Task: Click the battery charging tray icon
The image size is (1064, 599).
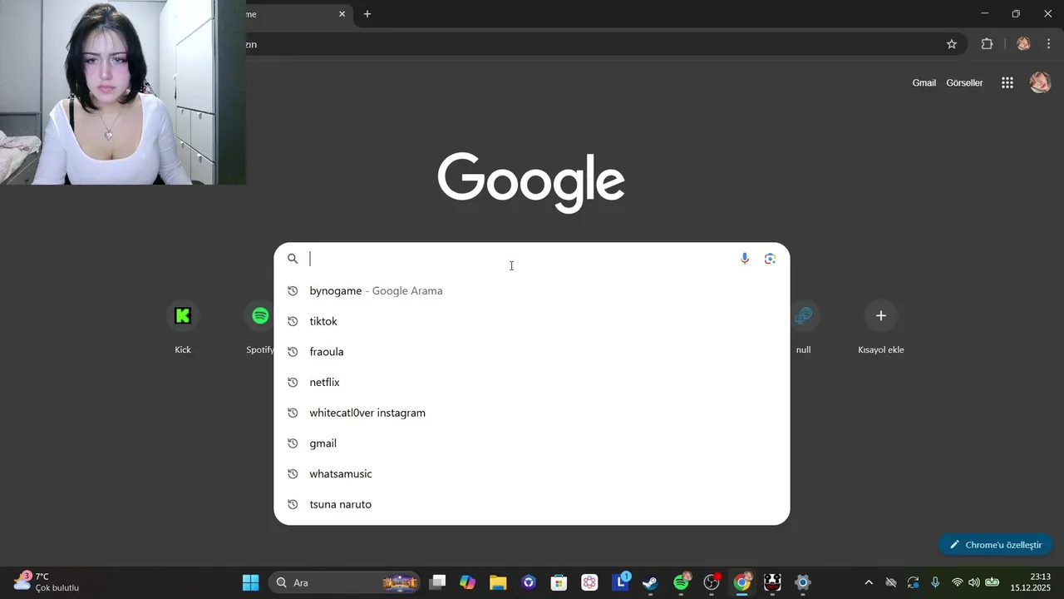Action: coord(992,582)
